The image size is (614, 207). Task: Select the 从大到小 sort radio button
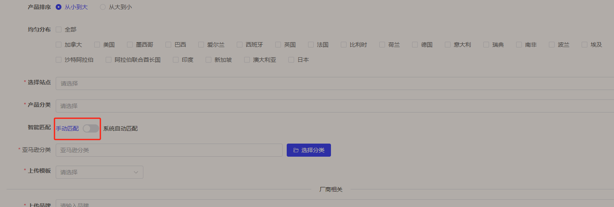coord(103,7)
